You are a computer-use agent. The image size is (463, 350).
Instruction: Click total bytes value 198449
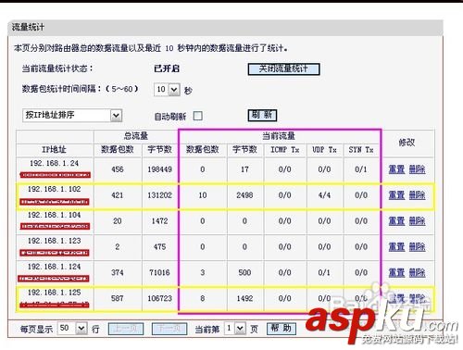click(159, 169)
